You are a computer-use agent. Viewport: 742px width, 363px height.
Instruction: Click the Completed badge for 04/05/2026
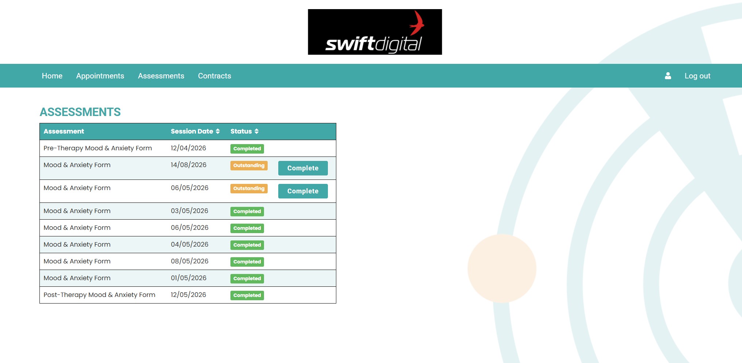[x=247, y=245]
